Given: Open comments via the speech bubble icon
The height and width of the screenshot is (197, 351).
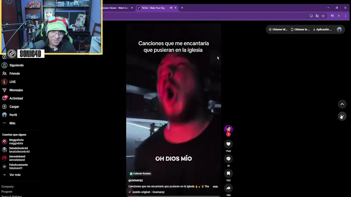Looking at the screenshot, I should [228, 159].
